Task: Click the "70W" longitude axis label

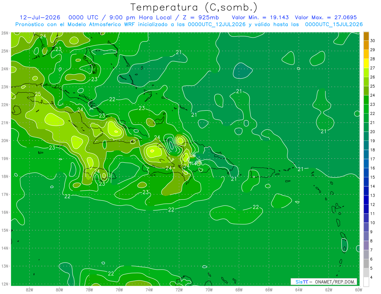Action: (x=209, y=290)
